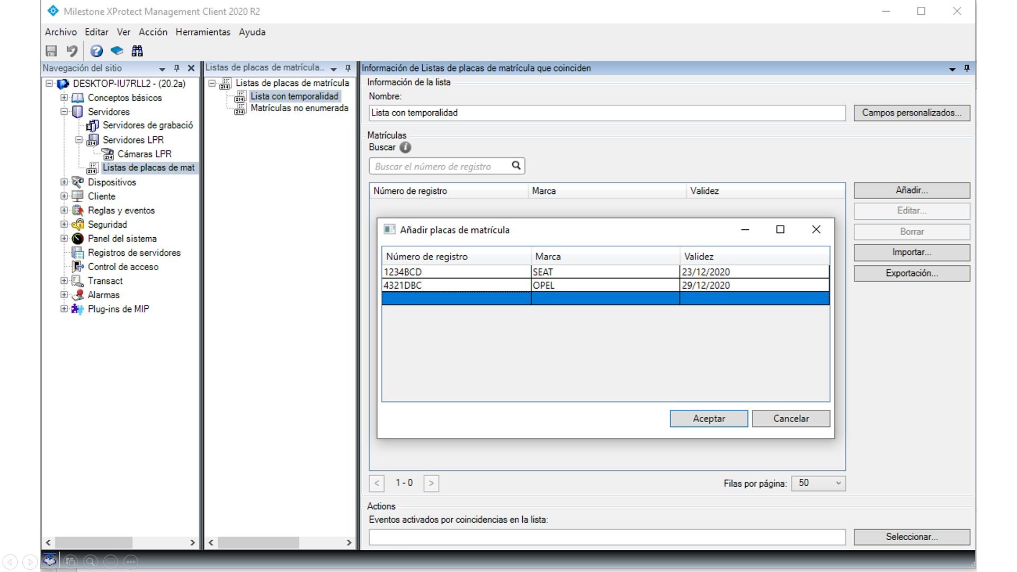
Task: Open the Herramientas menu
Action: click(203, 32)
